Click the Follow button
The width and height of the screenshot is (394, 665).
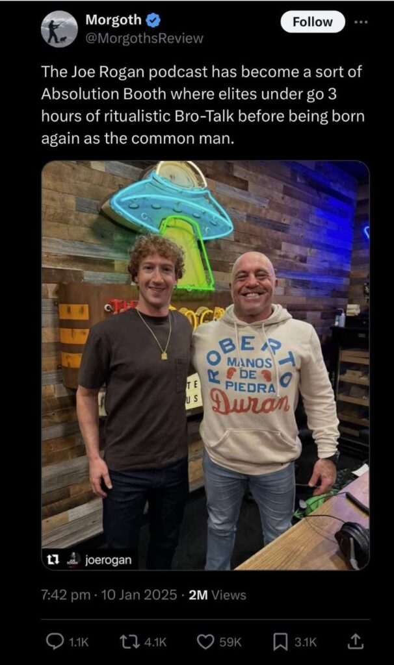point(313,21)
